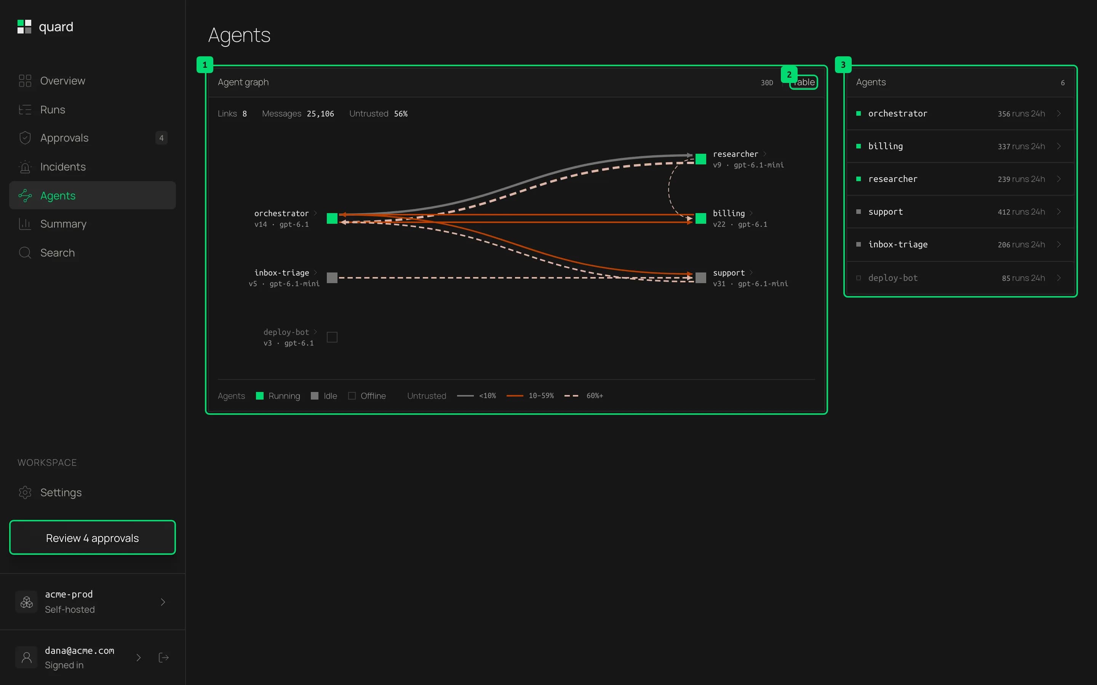Go to Summary in sidebar
Image resolution: width=1097 pixels, height=685 pixels.
(93, 224)
